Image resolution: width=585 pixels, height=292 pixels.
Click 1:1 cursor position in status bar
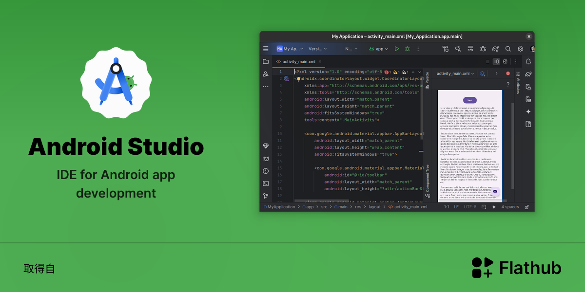(447, 207)
